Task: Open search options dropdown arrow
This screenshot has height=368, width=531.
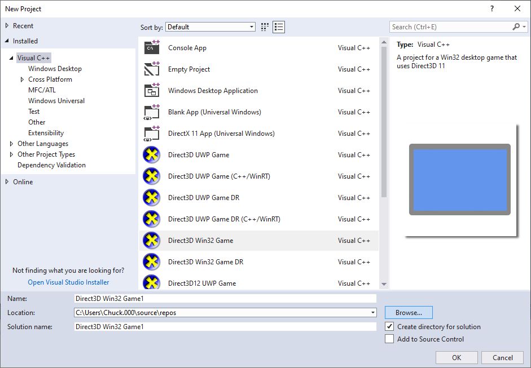Action: pyautogui.click(x=524, y=26)
